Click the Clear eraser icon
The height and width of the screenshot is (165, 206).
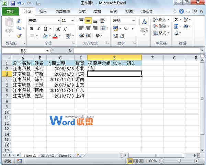176,33
